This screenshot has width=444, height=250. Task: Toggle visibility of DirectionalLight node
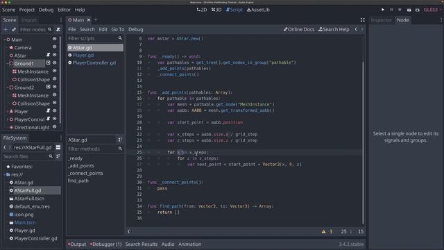pyautogui.click(x=54, y=126)
